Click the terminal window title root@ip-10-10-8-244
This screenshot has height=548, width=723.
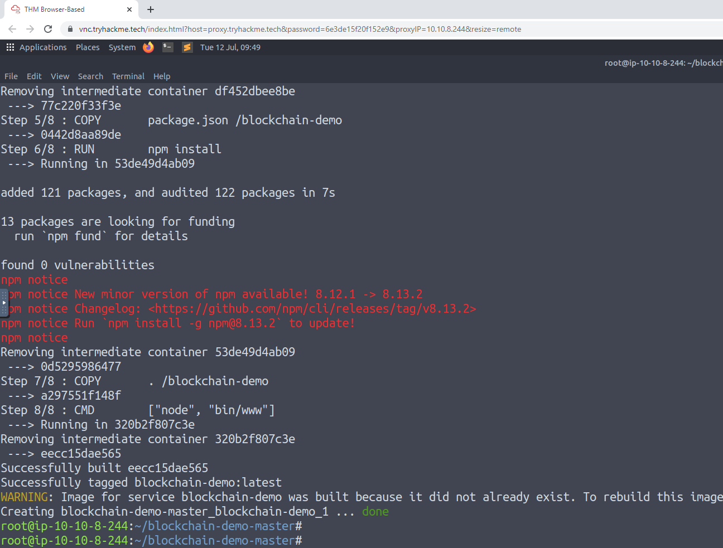pyautogui.click(x=663, y=63)
